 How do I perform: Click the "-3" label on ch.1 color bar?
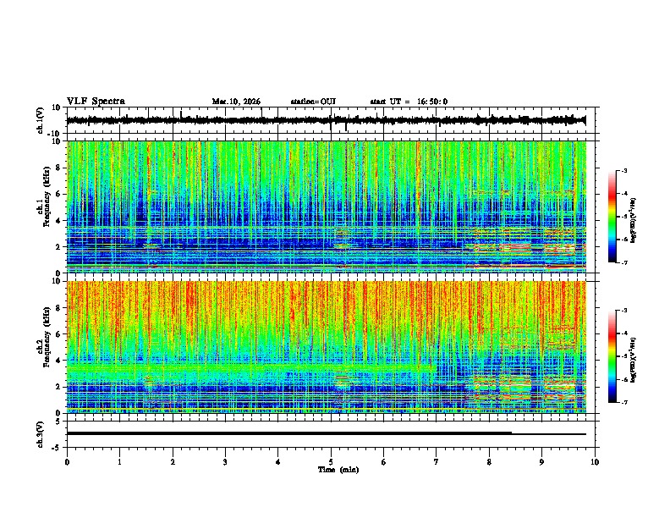coord(623,170)
